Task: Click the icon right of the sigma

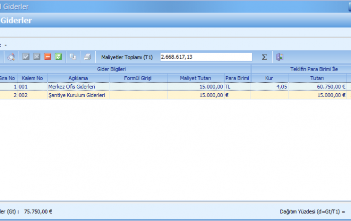Action: coord(280,57)
